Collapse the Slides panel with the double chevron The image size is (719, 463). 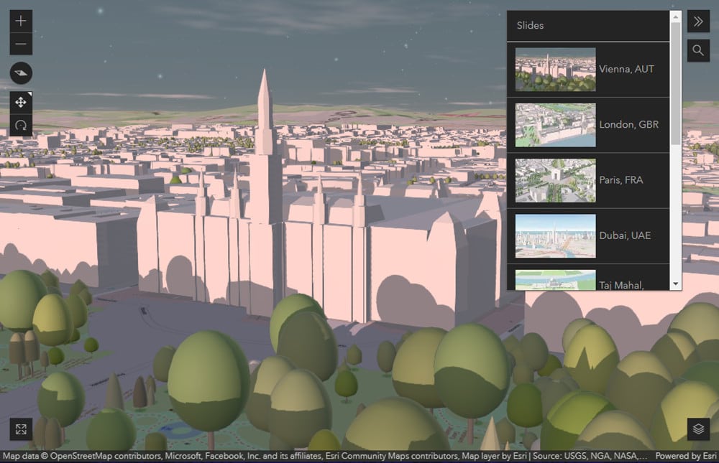(697, 21)
